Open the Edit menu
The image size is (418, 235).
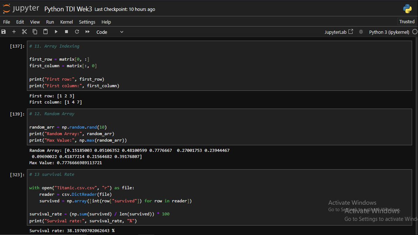[20, 22]
